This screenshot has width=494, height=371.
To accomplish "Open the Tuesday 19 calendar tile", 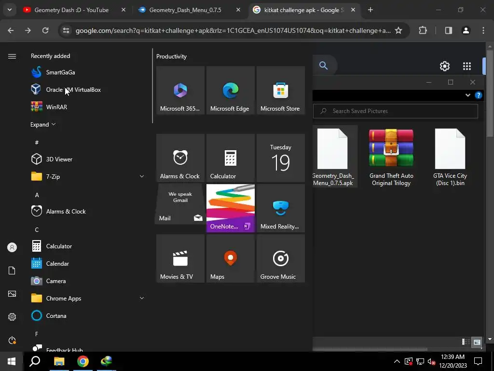I will [x=280, y=158].
